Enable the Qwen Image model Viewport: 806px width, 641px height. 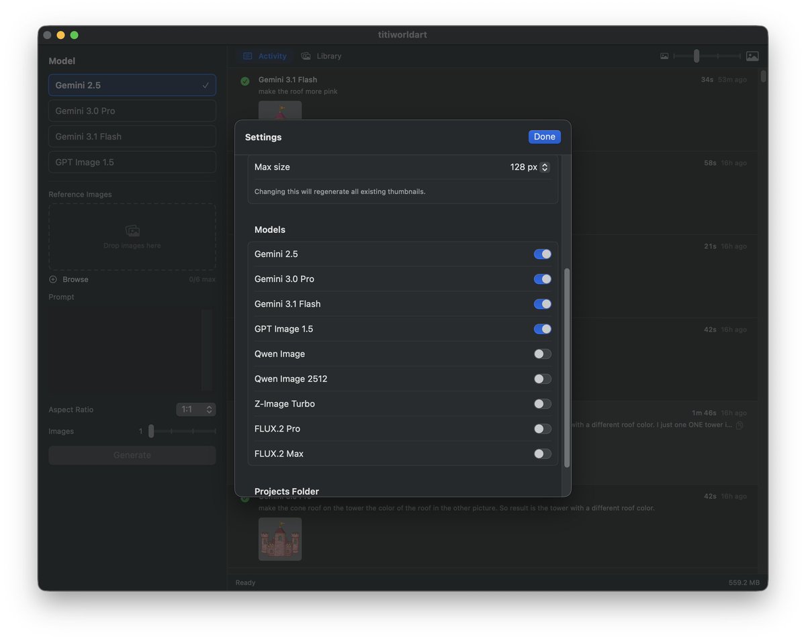tap(542, 354)
